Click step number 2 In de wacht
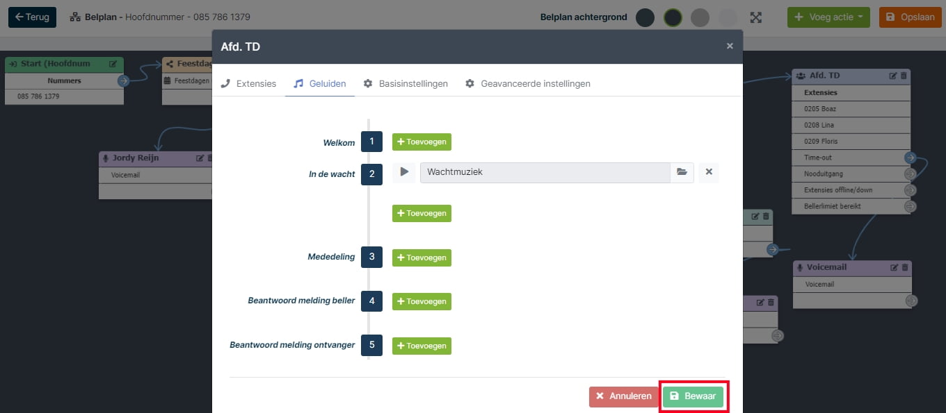This screenshot has width=946, height=413. tap(371, 174)
